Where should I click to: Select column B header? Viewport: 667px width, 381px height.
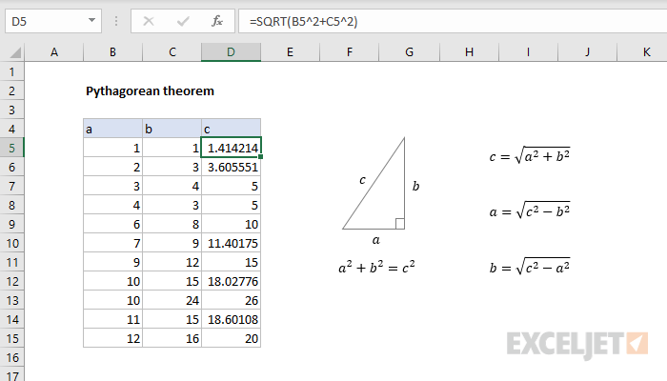click(x=112, y=52)
